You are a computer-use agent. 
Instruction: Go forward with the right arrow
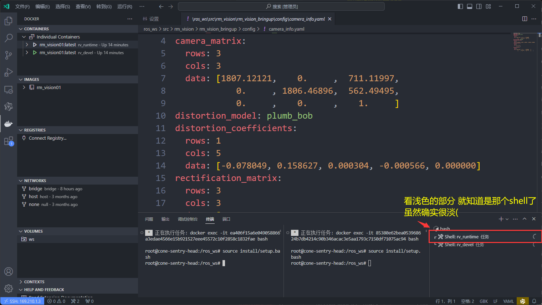170,6
